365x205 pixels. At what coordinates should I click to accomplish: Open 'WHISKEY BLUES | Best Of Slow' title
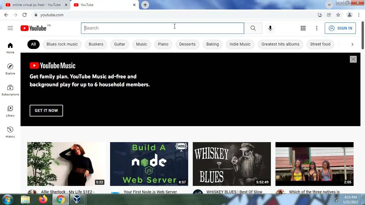[234, 192]
